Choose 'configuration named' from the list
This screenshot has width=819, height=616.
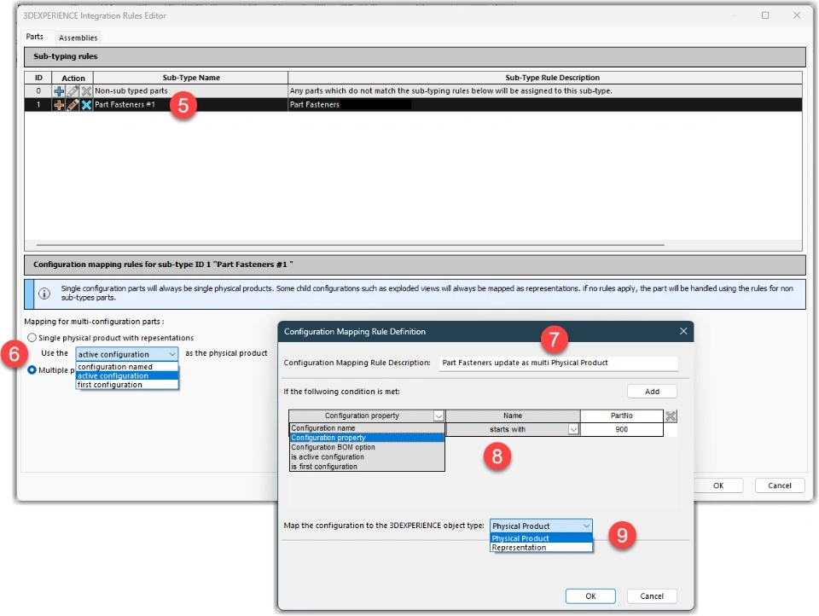tap(127, 367)
